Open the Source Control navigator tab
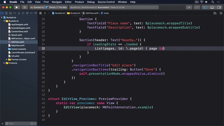The image size is (224, 126). pyautogui.click(x=6, y=13)
